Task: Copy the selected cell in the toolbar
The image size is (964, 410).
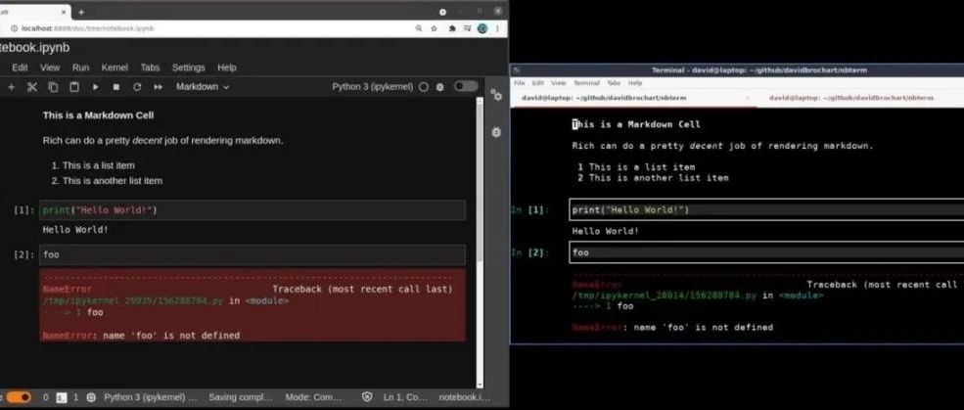Action: point(52,87)
